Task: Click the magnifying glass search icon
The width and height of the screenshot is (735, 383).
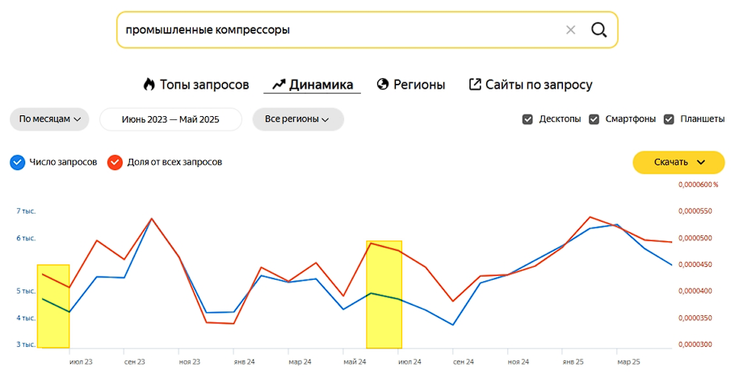Action: tap(598, 30)
